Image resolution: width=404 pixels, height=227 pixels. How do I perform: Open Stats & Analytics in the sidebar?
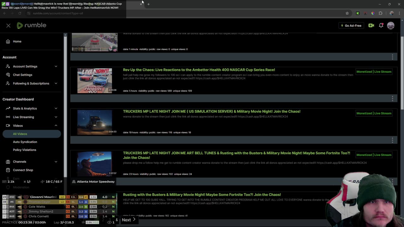(x=25, y=108)
